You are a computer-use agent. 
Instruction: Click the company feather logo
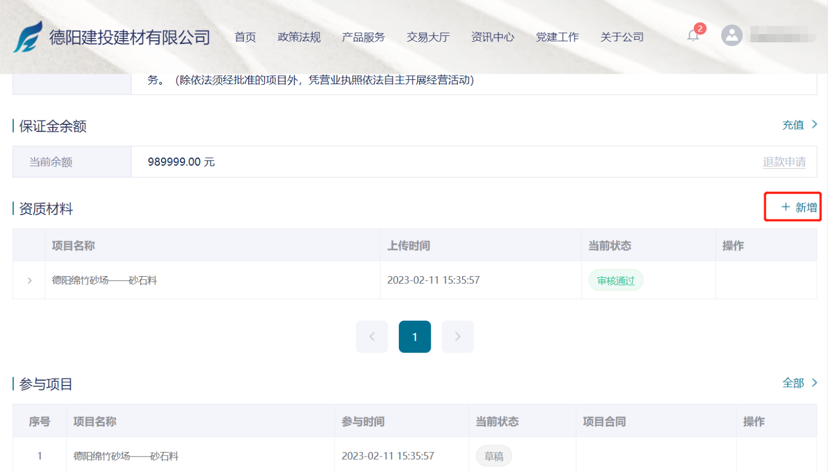tap(28, 37)
